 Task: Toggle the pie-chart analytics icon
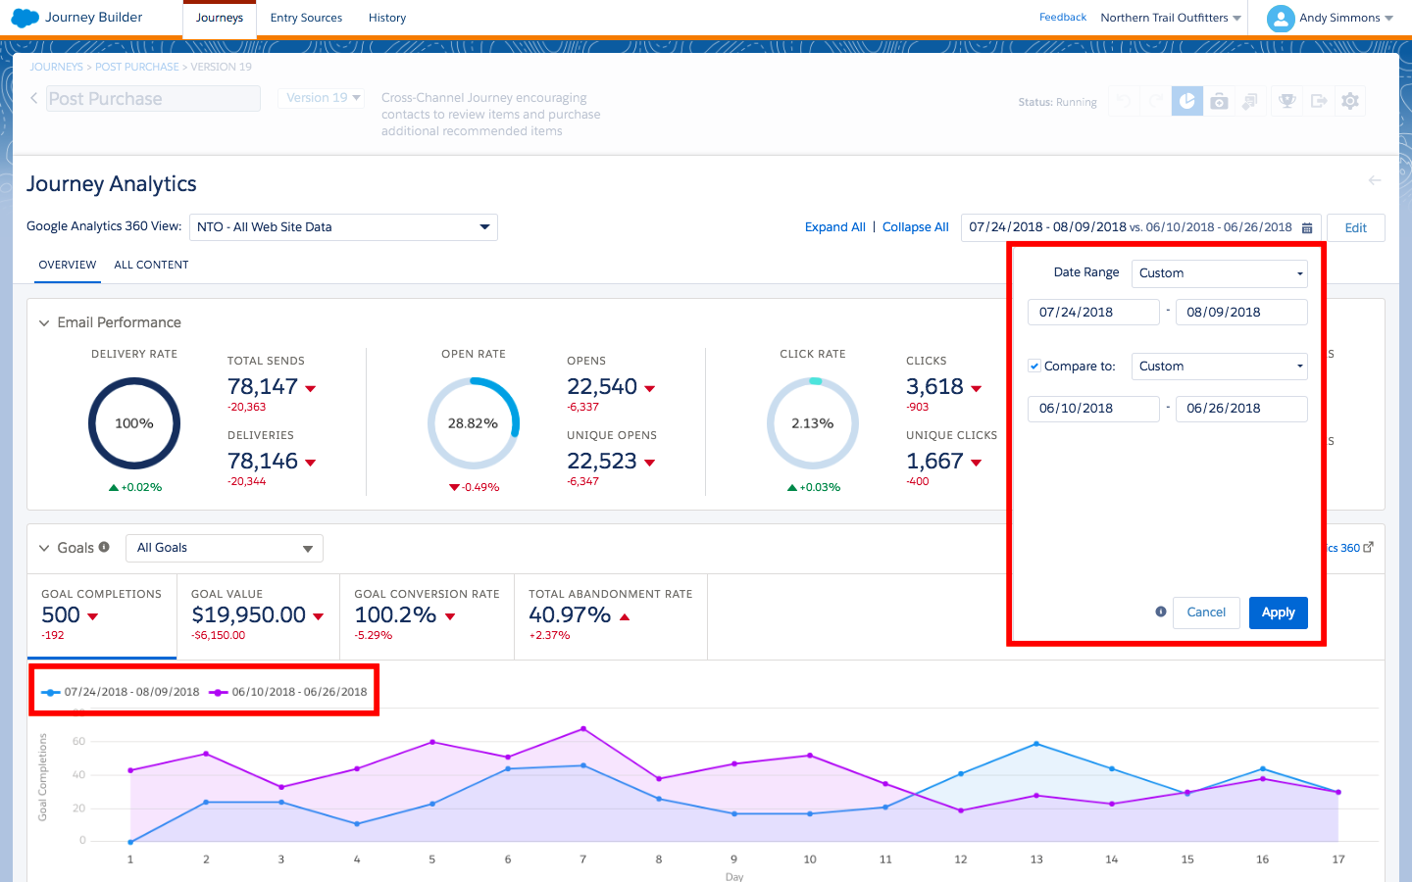point(1187,101)
